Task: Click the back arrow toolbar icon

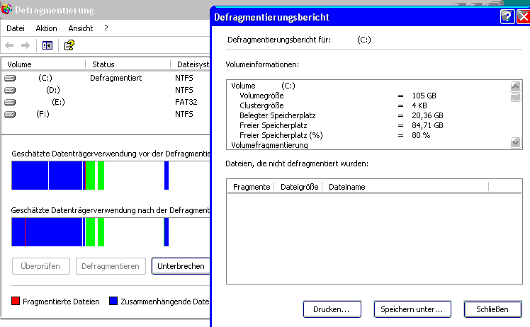Action: pos(11,45)
